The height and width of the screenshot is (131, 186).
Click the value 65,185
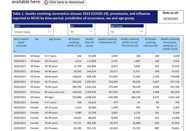pos(78,128)
